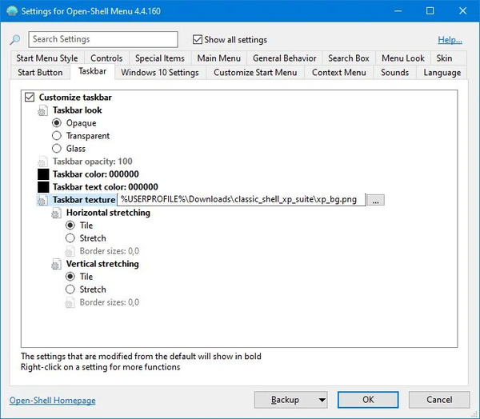Select the Taskbar tab
480x419 pixels.
(93, 71)
